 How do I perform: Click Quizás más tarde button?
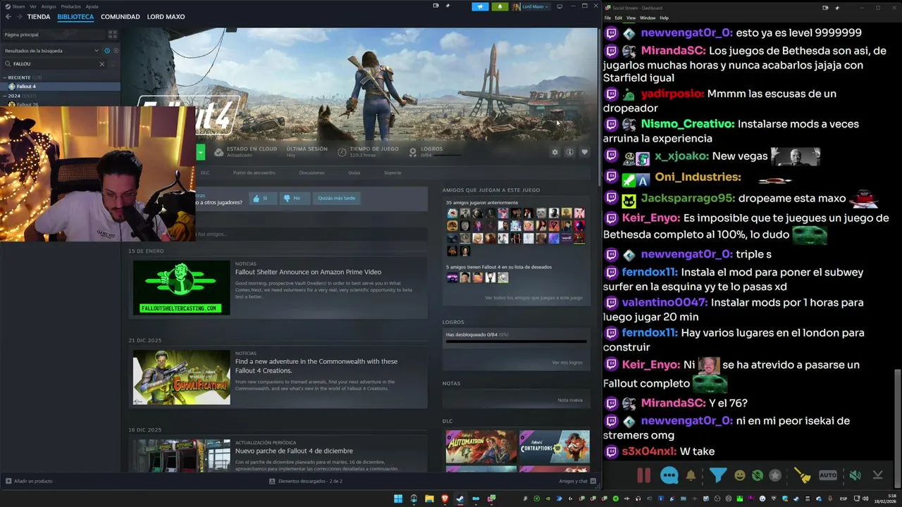coord(336,199)
